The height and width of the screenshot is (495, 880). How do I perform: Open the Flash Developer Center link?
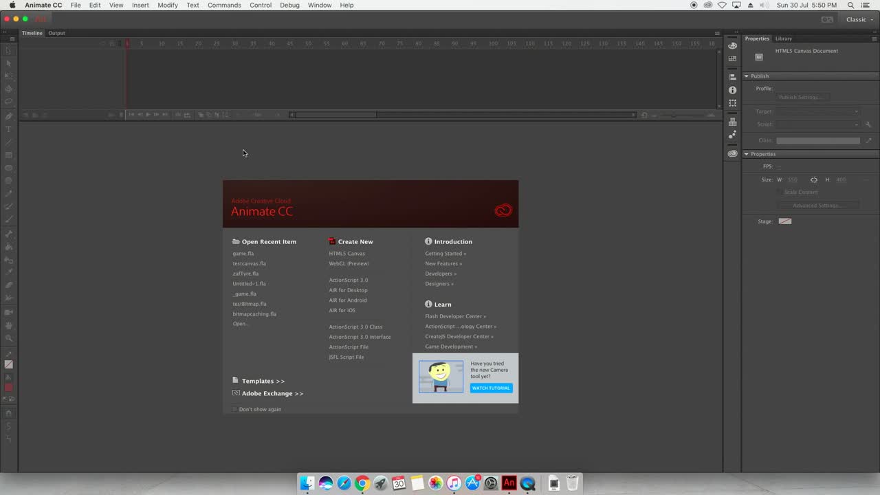click(x=455, y=316)
